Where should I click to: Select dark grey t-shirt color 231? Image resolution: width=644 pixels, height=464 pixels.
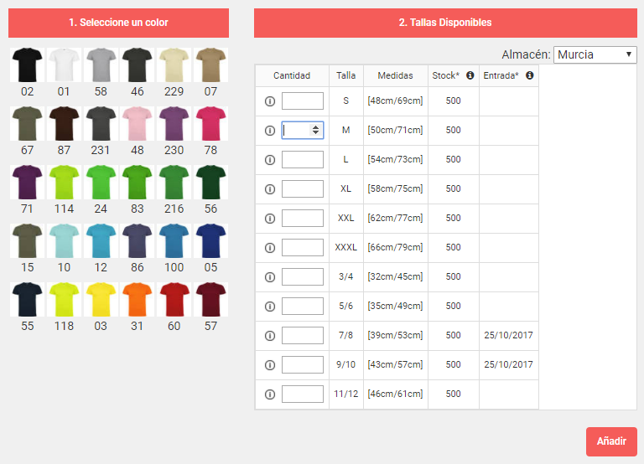(x=101, y=123)
